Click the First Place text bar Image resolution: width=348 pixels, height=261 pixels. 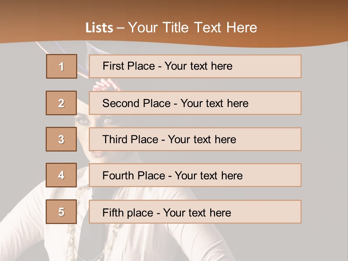(195, 66)
